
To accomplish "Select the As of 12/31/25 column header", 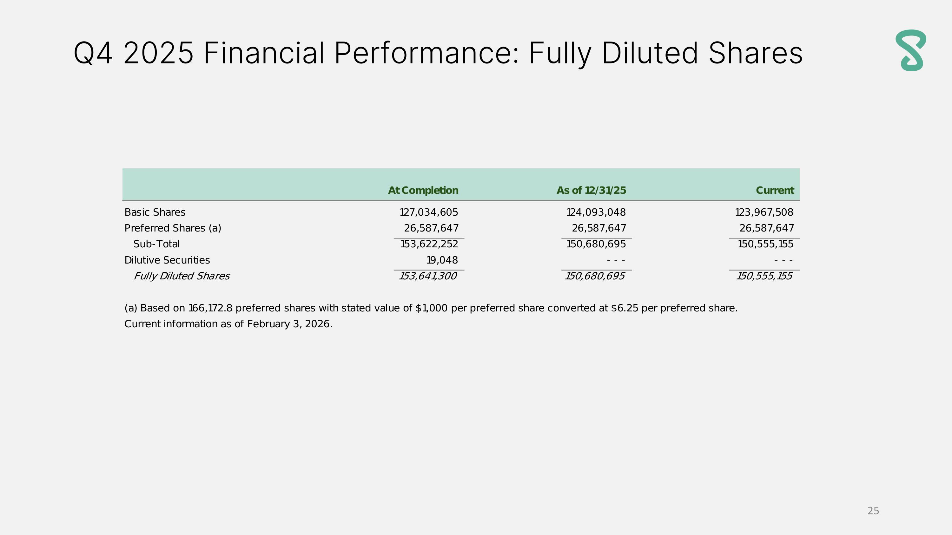I will (x=591, y=191).
